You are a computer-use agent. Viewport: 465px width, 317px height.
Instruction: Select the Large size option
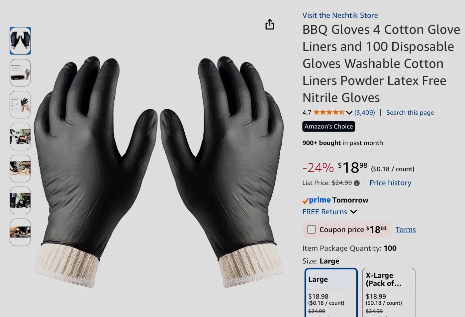tap(331, 293)
